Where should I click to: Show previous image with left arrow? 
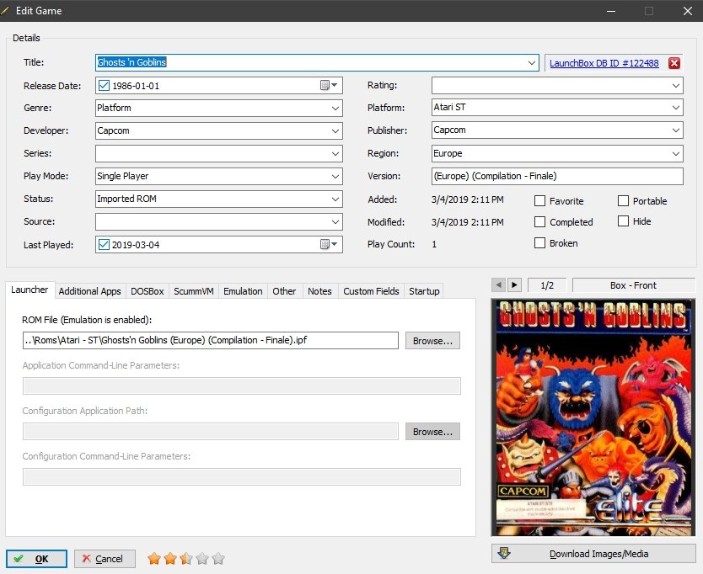tap(498, 284)
